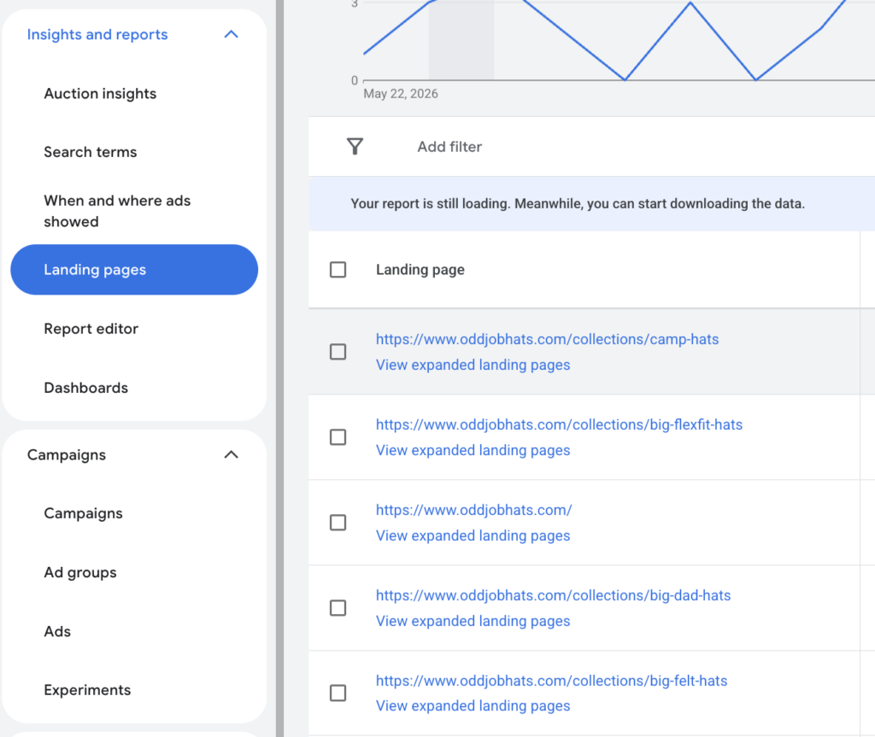View expanded landing pages for the homepage

[473, 535]
